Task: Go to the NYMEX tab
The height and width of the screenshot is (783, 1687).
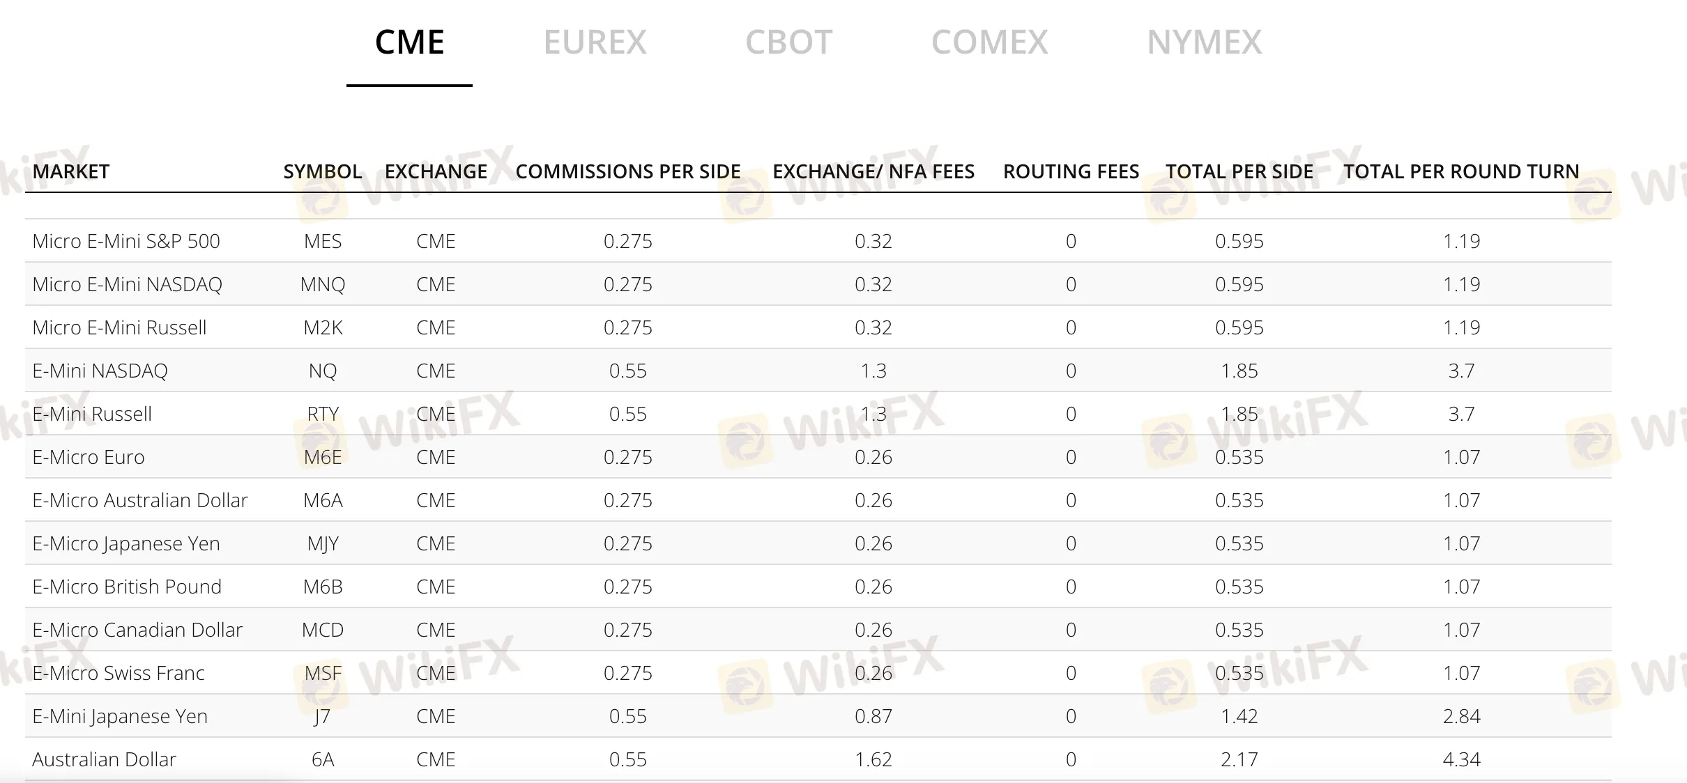Action: click(1204, 42)
